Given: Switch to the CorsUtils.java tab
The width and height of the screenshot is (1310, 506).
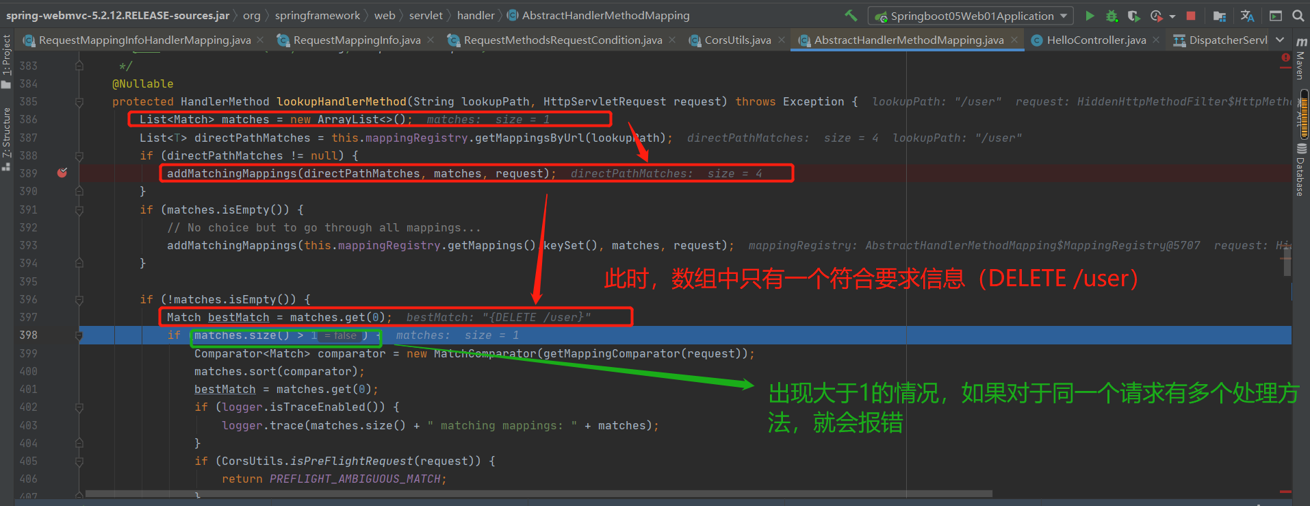Looking at the screenshot, I should coord(738,40).
